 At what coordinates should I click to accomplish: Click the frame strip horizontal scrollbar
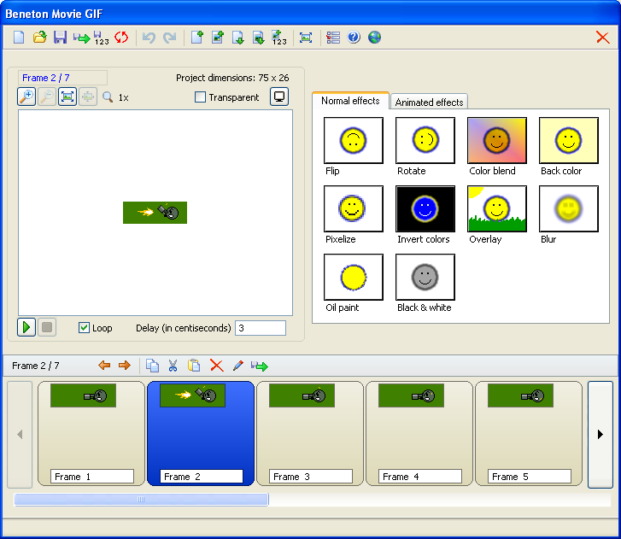pos(142,500)
